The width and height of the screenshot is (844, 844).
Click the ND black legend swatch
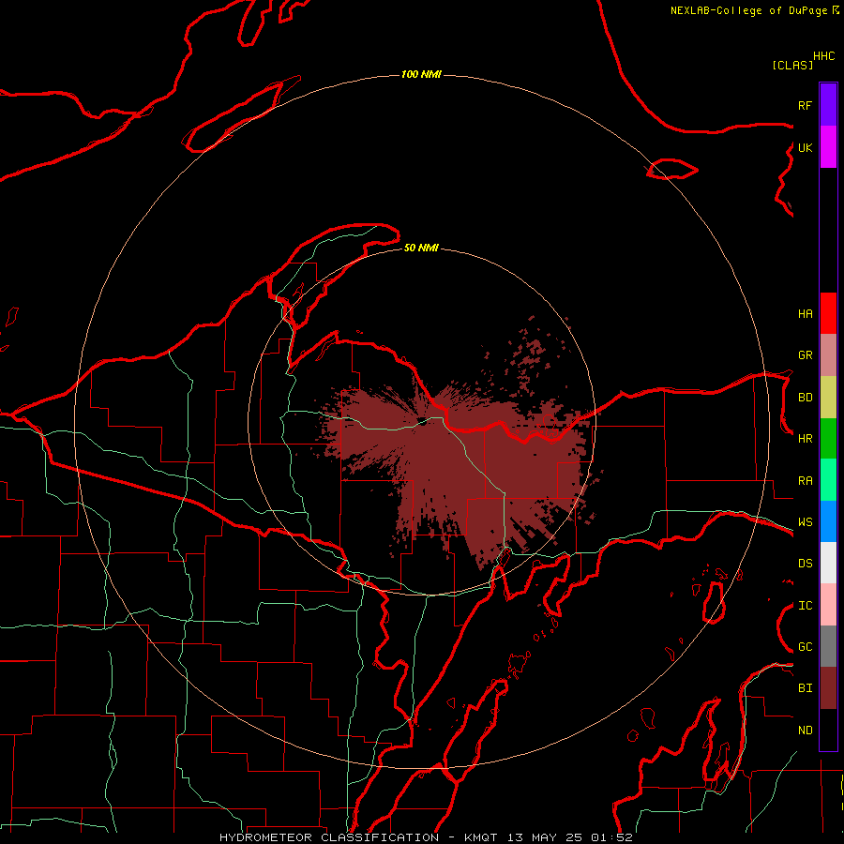(828, 730)
